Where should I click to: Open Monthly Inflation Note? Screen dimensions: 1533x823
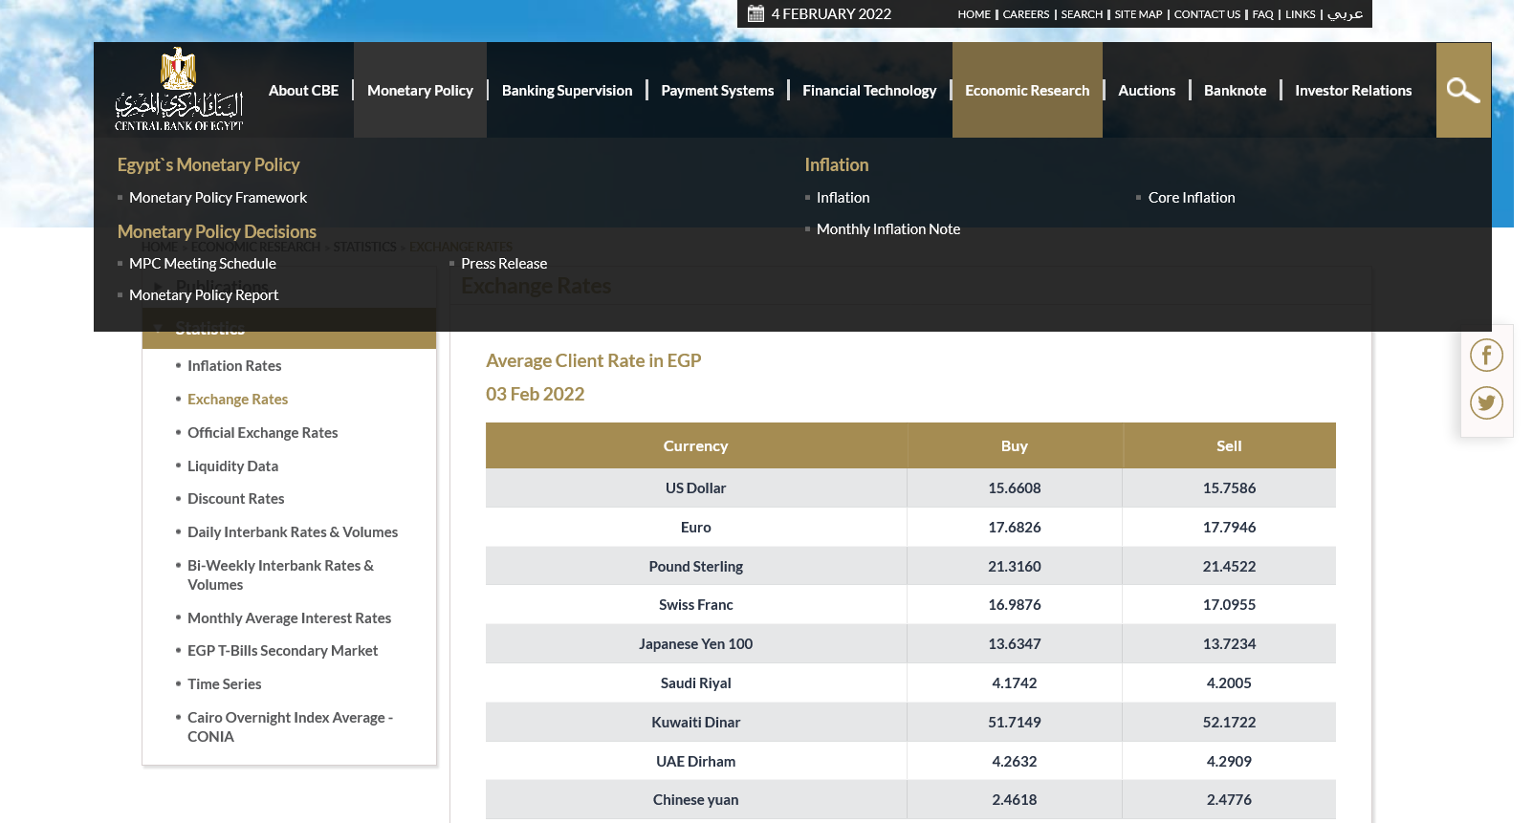pos(887,229)
